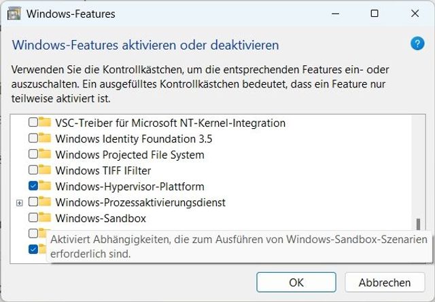Viewport: 435px width, 302px height.
Task: Click the Windows-Sandbox folder icon
Action: pos(46,219)
